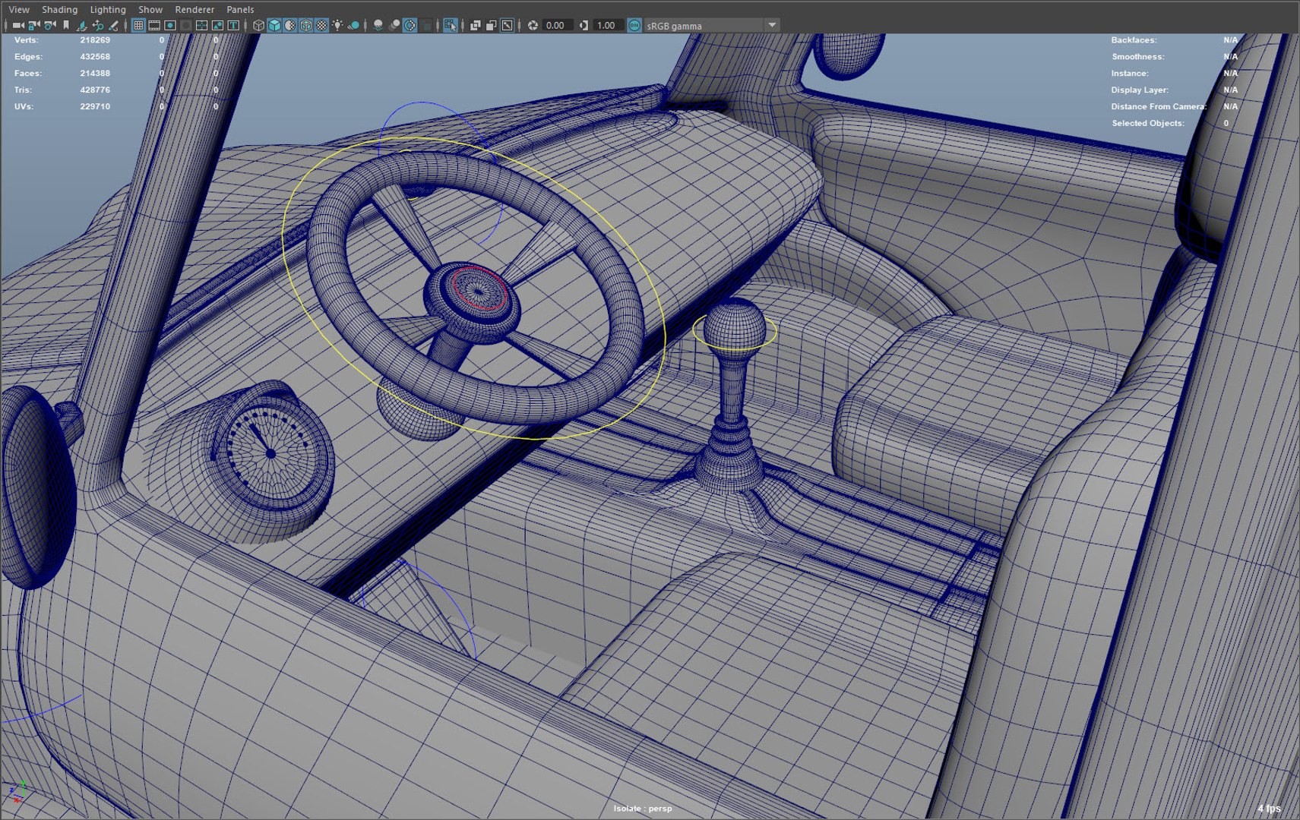Toggle Smooth Shade All mode
Viewport: 1300px width, 820px height.
274,25
